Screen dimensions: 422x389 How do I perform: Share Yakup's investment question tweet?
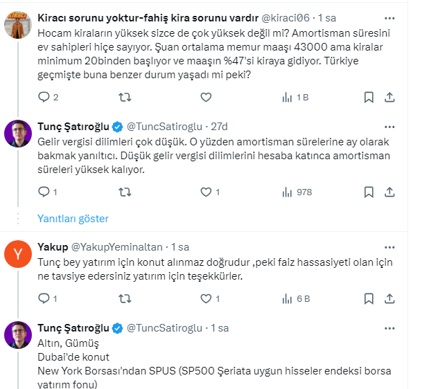tap(390, 298)
